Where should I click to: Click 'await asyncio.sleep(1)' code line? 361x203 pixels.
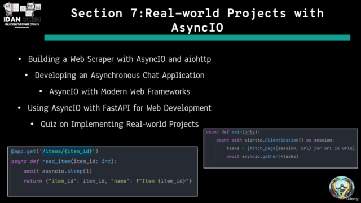click(x=58, y=171)
